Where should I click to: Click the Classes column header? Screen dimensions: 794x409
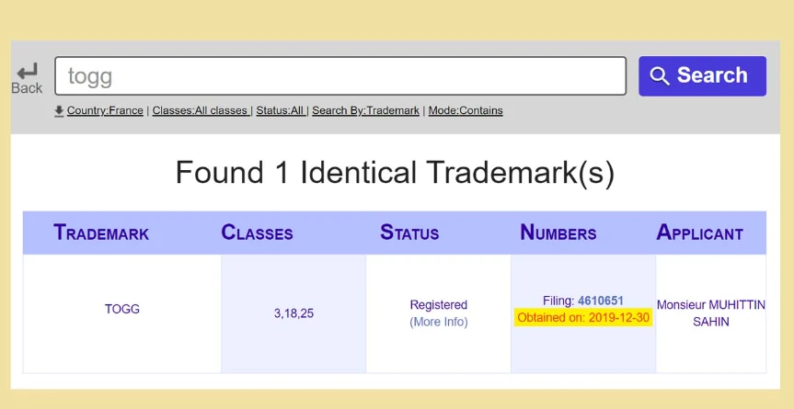click(x=257, y=233)
